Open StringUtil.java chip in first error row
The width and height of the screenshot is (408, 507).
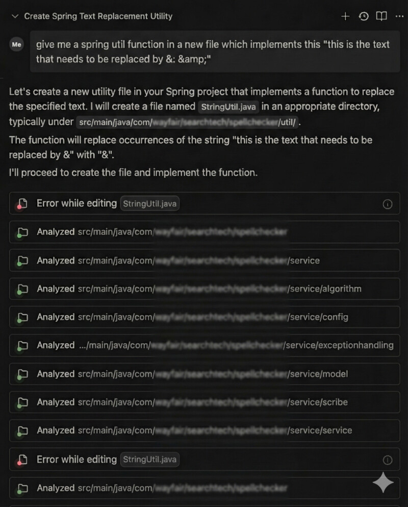(150, 204)
